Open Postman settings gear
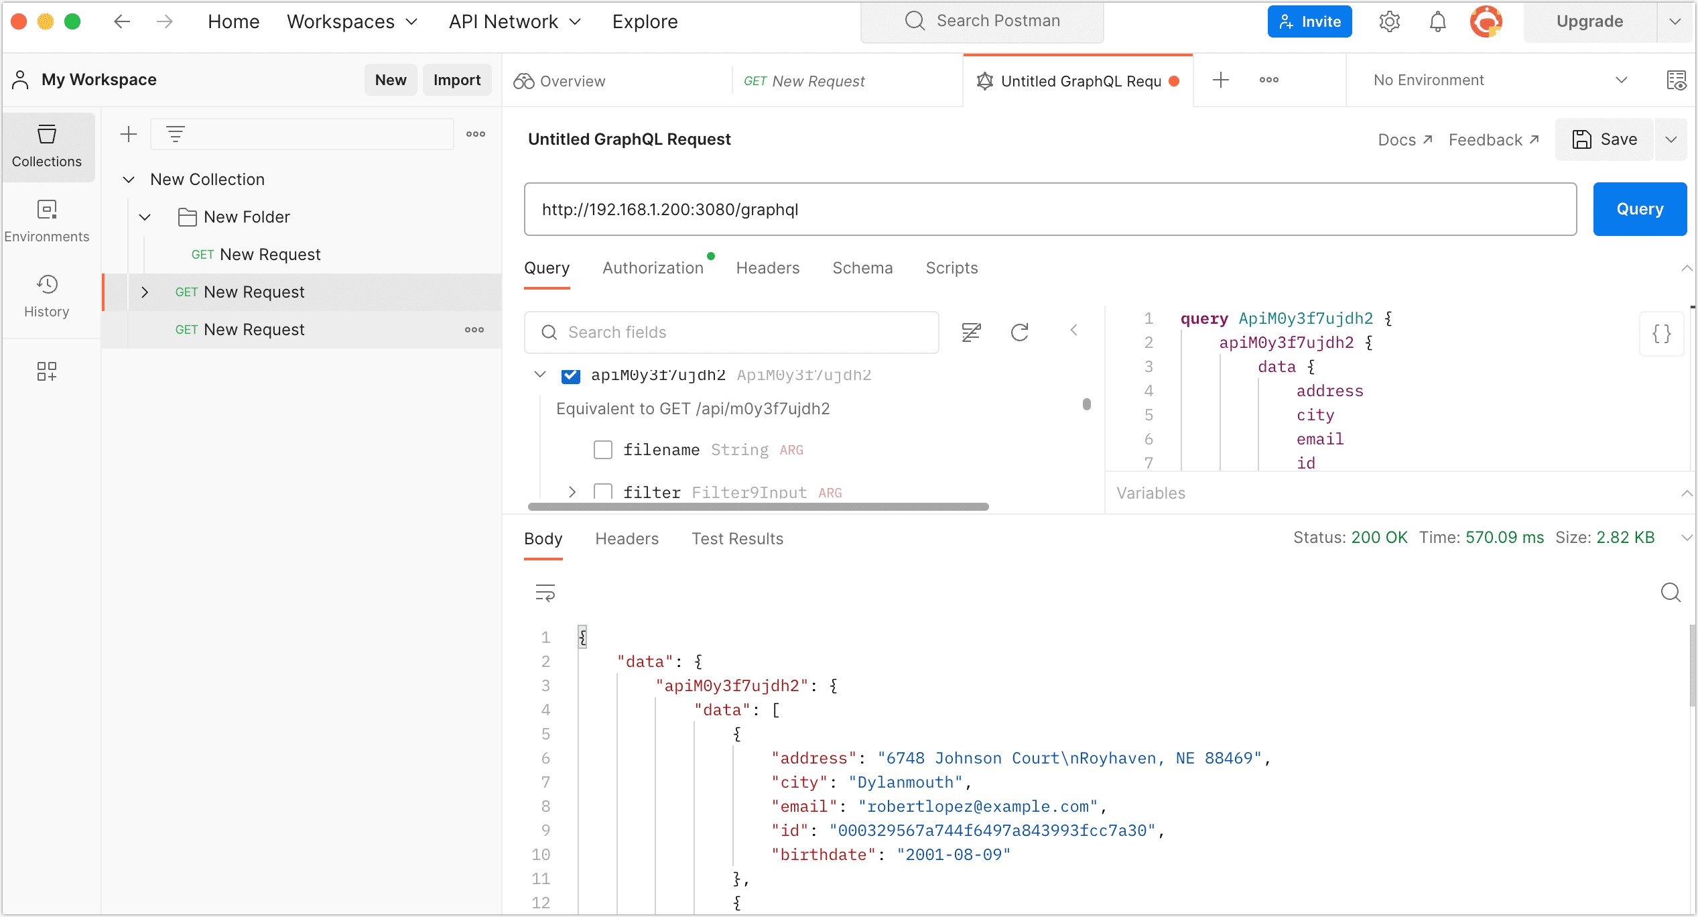The height and width of the screenshot is (917, 1698). (x=1389, y=21)
